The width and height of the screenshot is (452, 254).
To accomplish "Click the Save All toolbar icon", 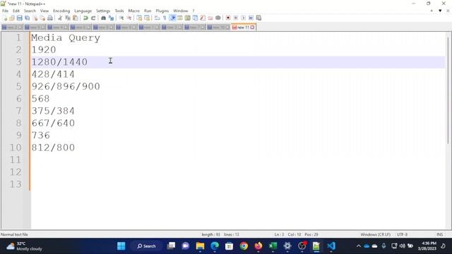I will (28, 18).
